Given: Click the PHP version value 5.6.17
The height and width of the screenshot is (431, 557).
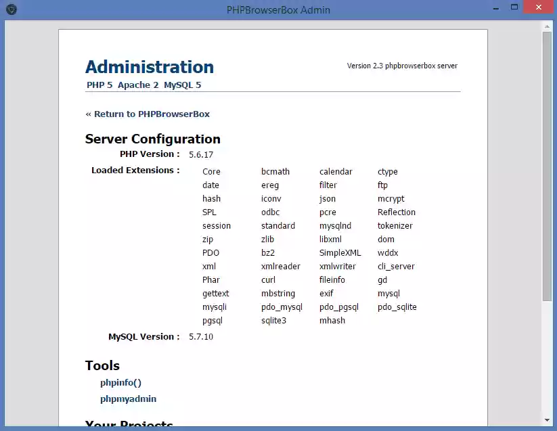Looking at the screenshot, I should pos(201,155).
